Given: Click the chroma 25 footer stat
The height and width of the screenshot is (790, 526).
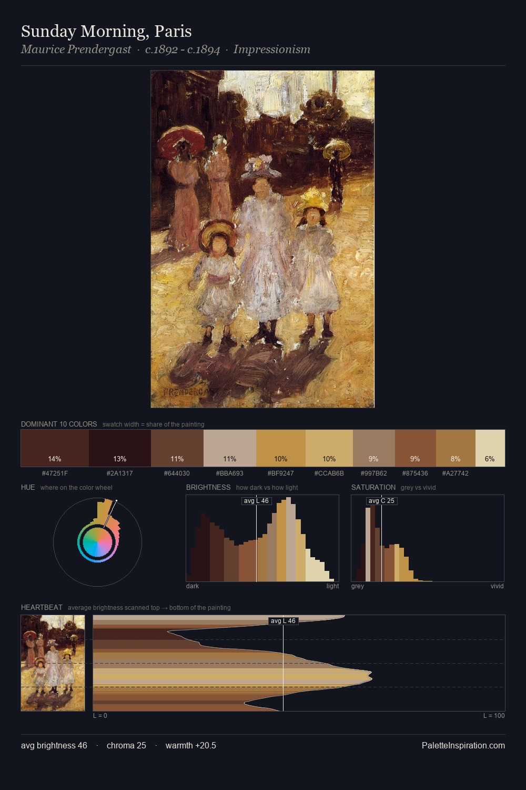Looking at the screenshot, I should [126, 746].
